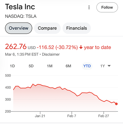Image resolution: width=123 pixels, height=125 pixels.
Task: Open the Disclaimer link
Action: (51, 54)
